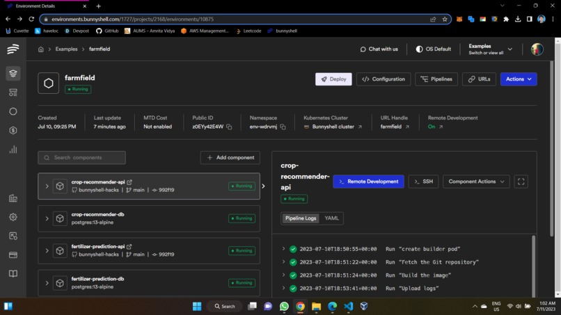Open SSH for crop-recommender-api
The height and width of the screenshot is (315, 561).
[423, 181]
